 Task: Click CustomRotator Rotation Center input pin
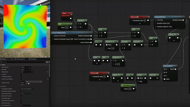pos(156,23)
